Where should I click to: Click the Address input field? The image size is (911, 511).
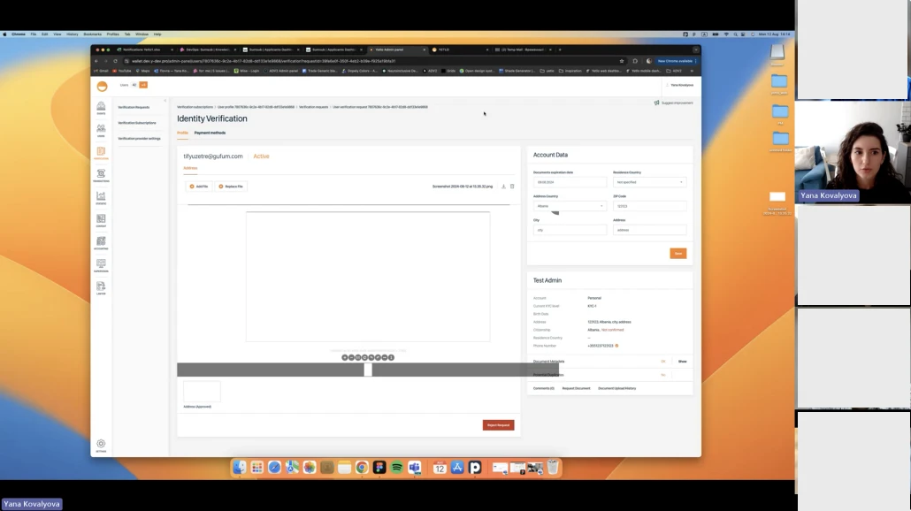pos(649,230)
